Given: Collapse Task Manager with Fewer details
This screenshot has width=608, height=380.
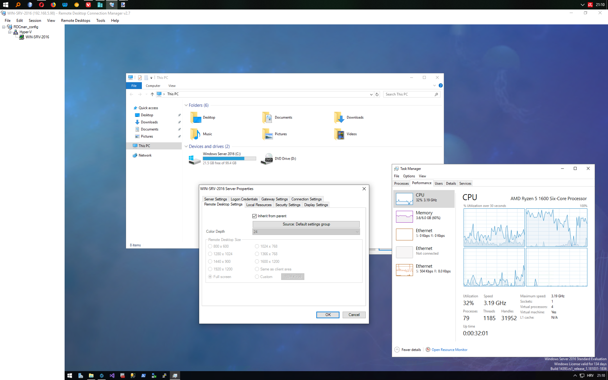Looking at the screenshot, I should point(408,350).
